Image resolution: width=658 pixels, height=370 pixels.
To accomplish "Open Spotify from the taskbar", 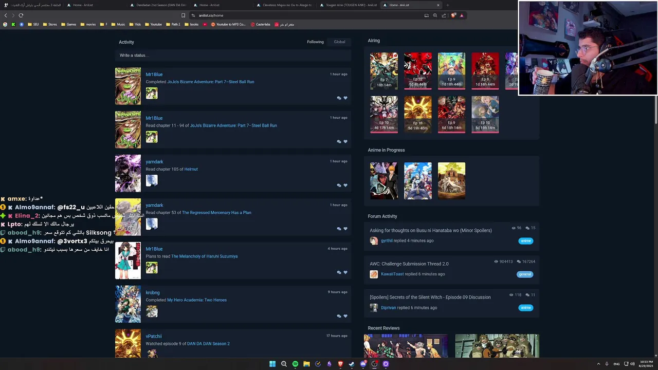I will [x=295, y=364].
